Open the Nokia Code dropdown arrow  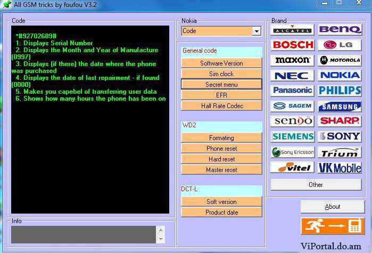[257, 31]
